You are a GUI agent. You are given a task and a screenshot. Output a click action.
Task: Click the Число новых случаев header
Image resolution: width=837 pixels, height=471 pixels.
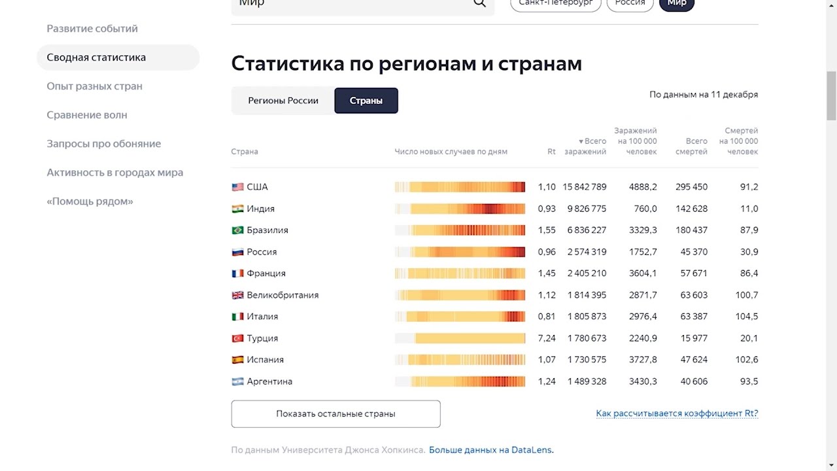[x=451, y=152]
